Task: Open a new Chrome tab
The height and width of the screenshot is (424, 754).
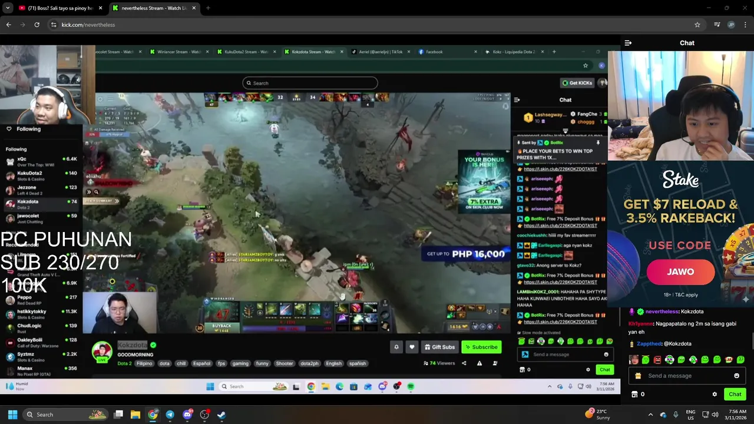Action: [208, 8]
